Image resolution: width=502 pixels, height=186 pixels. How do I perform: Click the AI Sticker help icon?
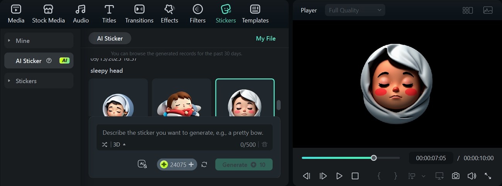tap(49, 61)
